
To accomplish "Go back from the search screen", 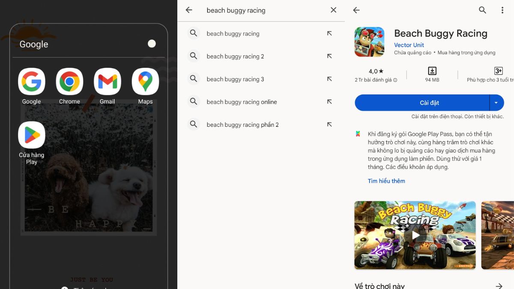I will [x=189, y=10].
